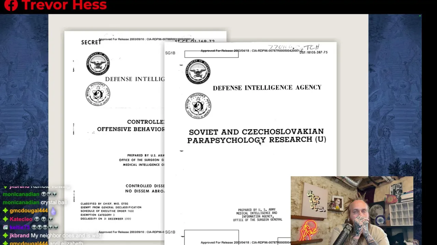Click the top SG1B label on the front document

[170, 53]
